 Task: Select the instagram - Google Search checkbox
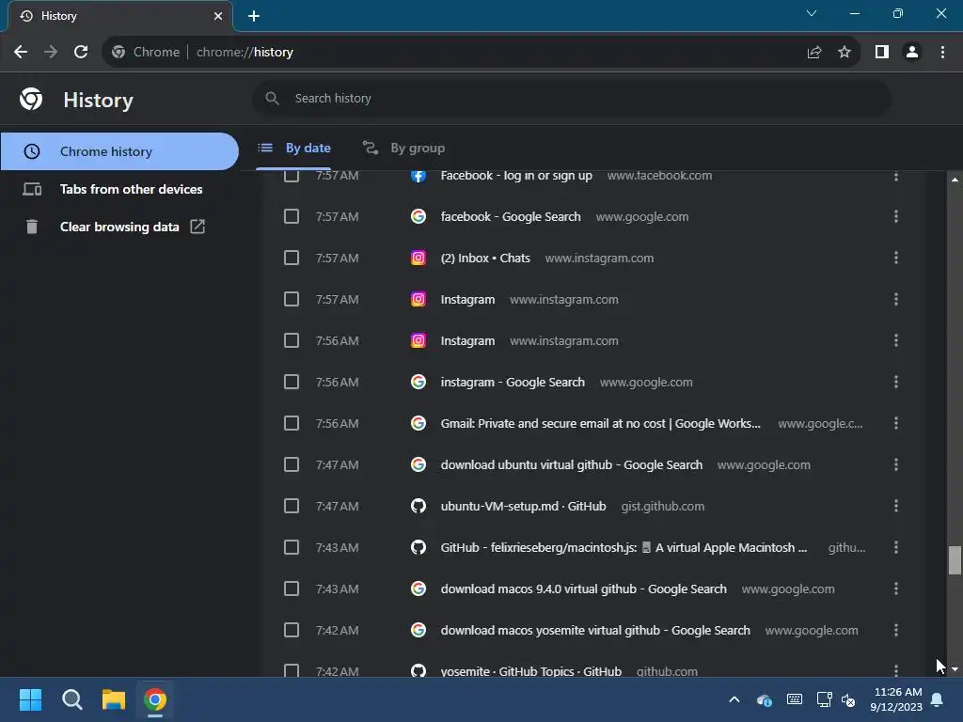pos(292,382)
